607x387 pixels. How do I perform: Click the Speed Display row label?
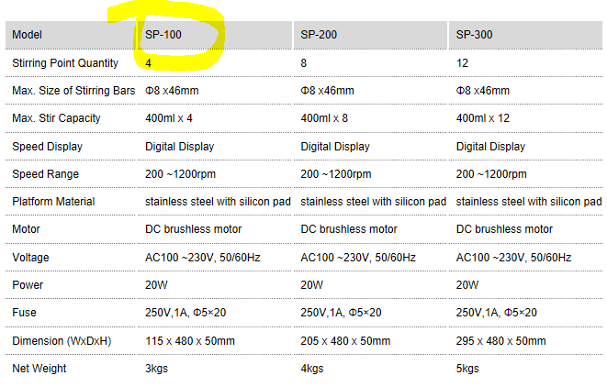tap(47, 147)
